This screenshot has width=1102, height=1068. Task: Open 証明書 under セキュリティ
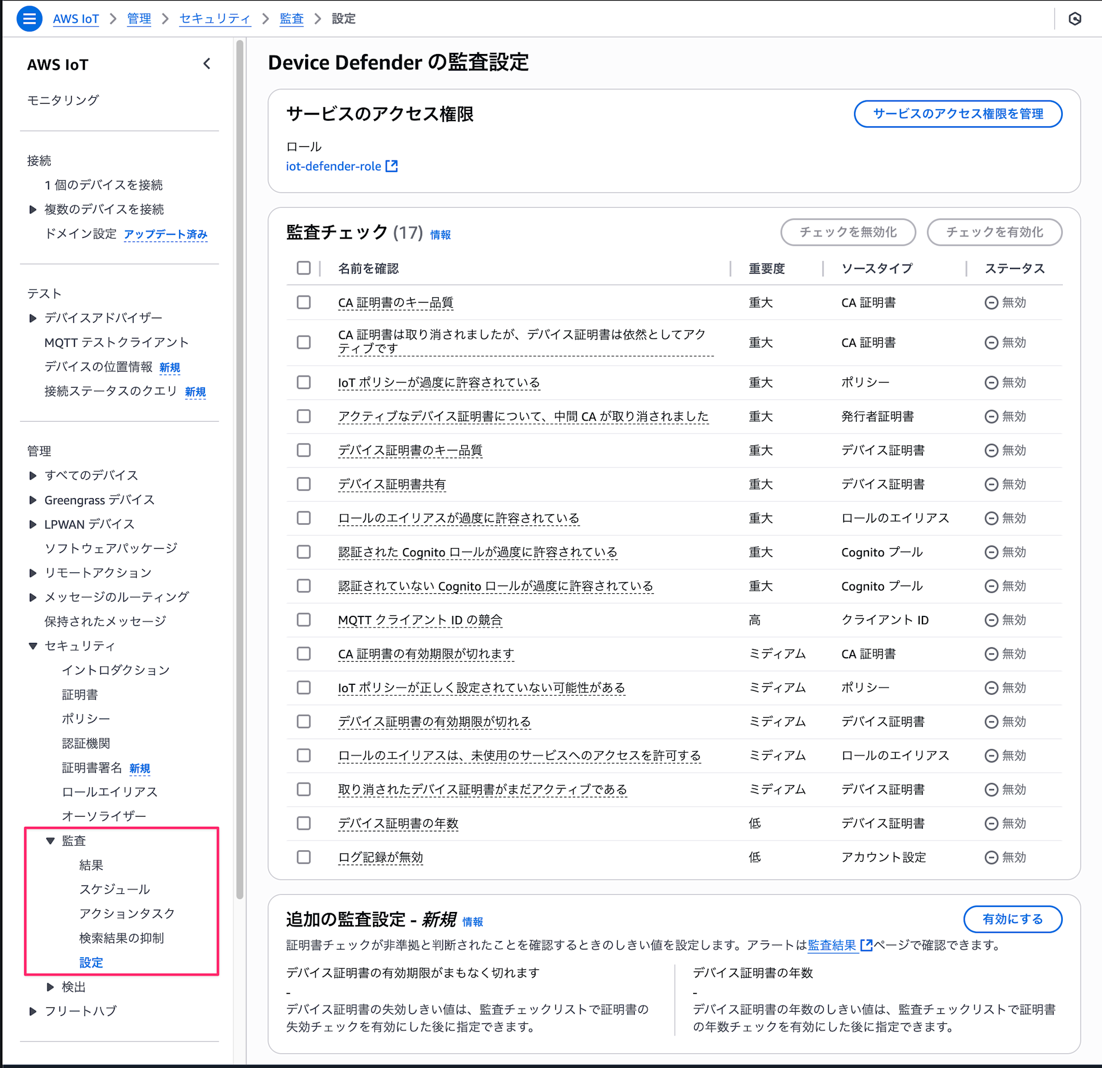[80, 694]
